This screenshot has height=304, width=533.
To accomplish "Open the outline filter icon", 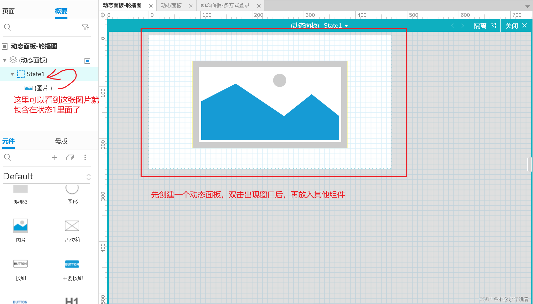I will (85, 27).
